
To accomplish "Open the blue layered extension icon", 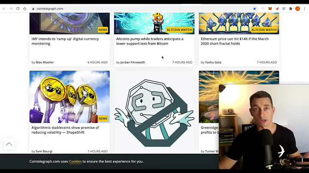I will pos(284,9).
